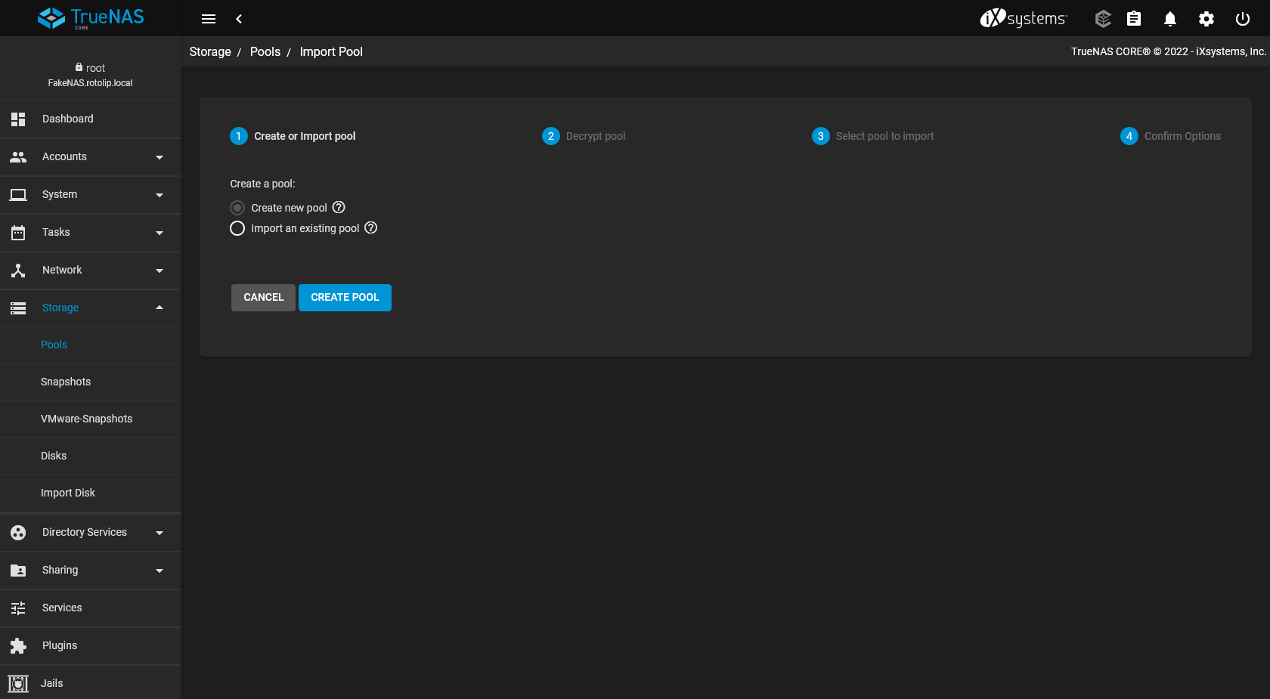This screenshot has height=699, width=1270.
Task: Click the power options icon
Action: pos(1242,18)
